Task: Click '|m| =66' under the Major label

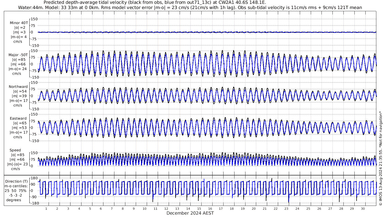Action: coord(19,64)
